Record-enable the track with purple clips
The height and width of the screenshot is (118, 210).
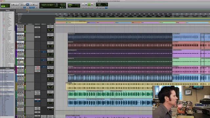[x=18, y=52]
